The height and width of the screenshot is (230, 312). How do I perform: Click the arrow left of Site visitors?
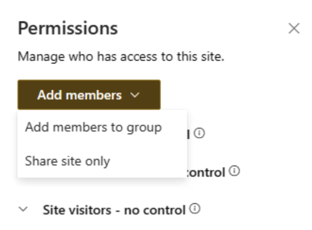[x=25, y=210]
